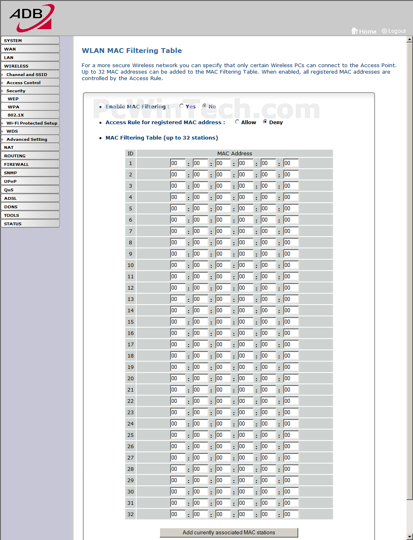The width and height of the screenshot is (413, 540).
Task: Open Access Control submenu
Action: (x=30, y=83)
